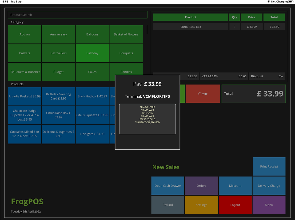The width and height of the screenshot is (295, 220).
Task: Click the Print Receipt button
Action: point(269,166)
